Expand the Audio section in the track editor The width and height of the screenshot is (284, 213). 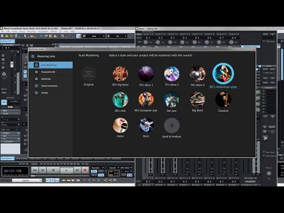click(10, 114)
